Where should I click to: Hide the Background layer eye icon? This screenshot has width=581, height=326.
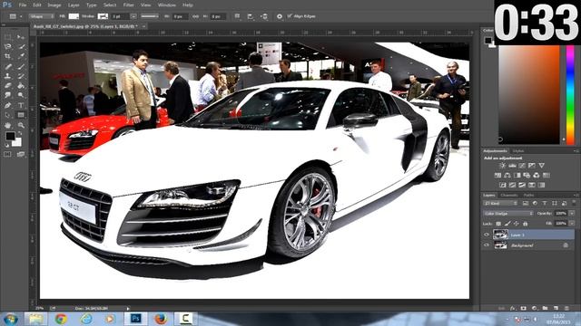tap(487, 245)
